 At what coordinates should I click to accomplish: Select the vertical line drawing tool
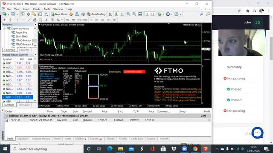[x=17, y=20]
